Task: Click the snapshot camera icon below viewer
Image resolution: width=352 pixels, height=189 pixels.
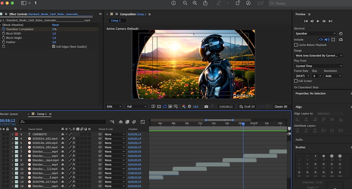Action: (206, 107)
